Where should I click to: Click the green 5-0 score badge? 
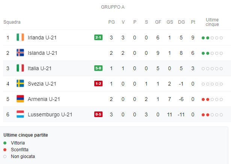tap(98, 68)
